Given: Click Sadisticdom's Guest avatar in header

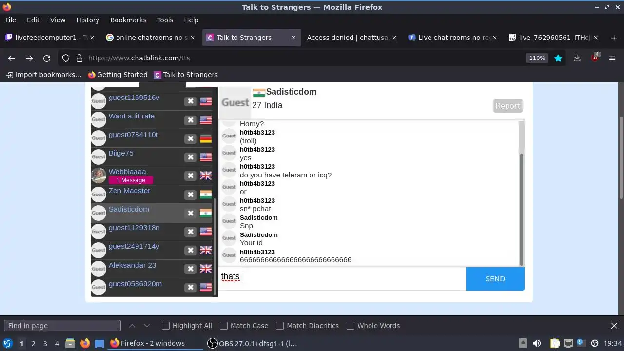Looking at the screenshot, I should pos(235,102).
